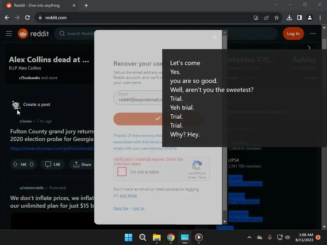
Task: Click the dialog scrollbar down arrow
Action: (224, 222)
